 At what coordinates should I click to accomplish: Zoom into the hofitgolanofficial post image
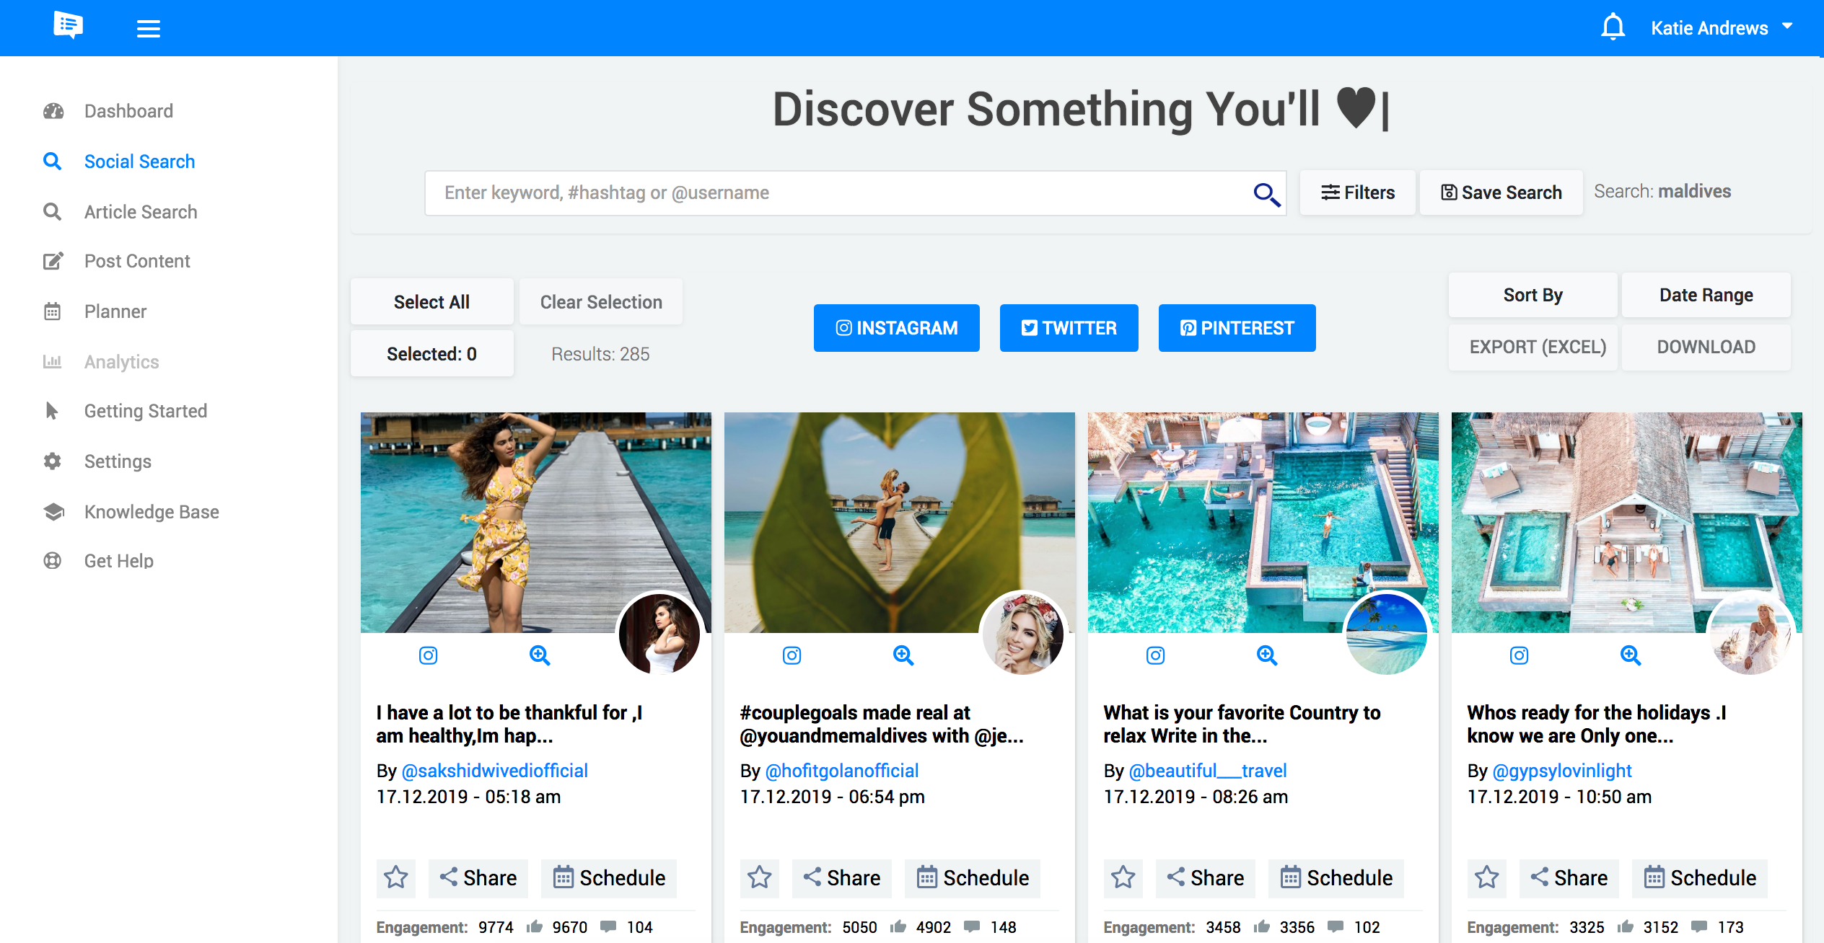903,655
